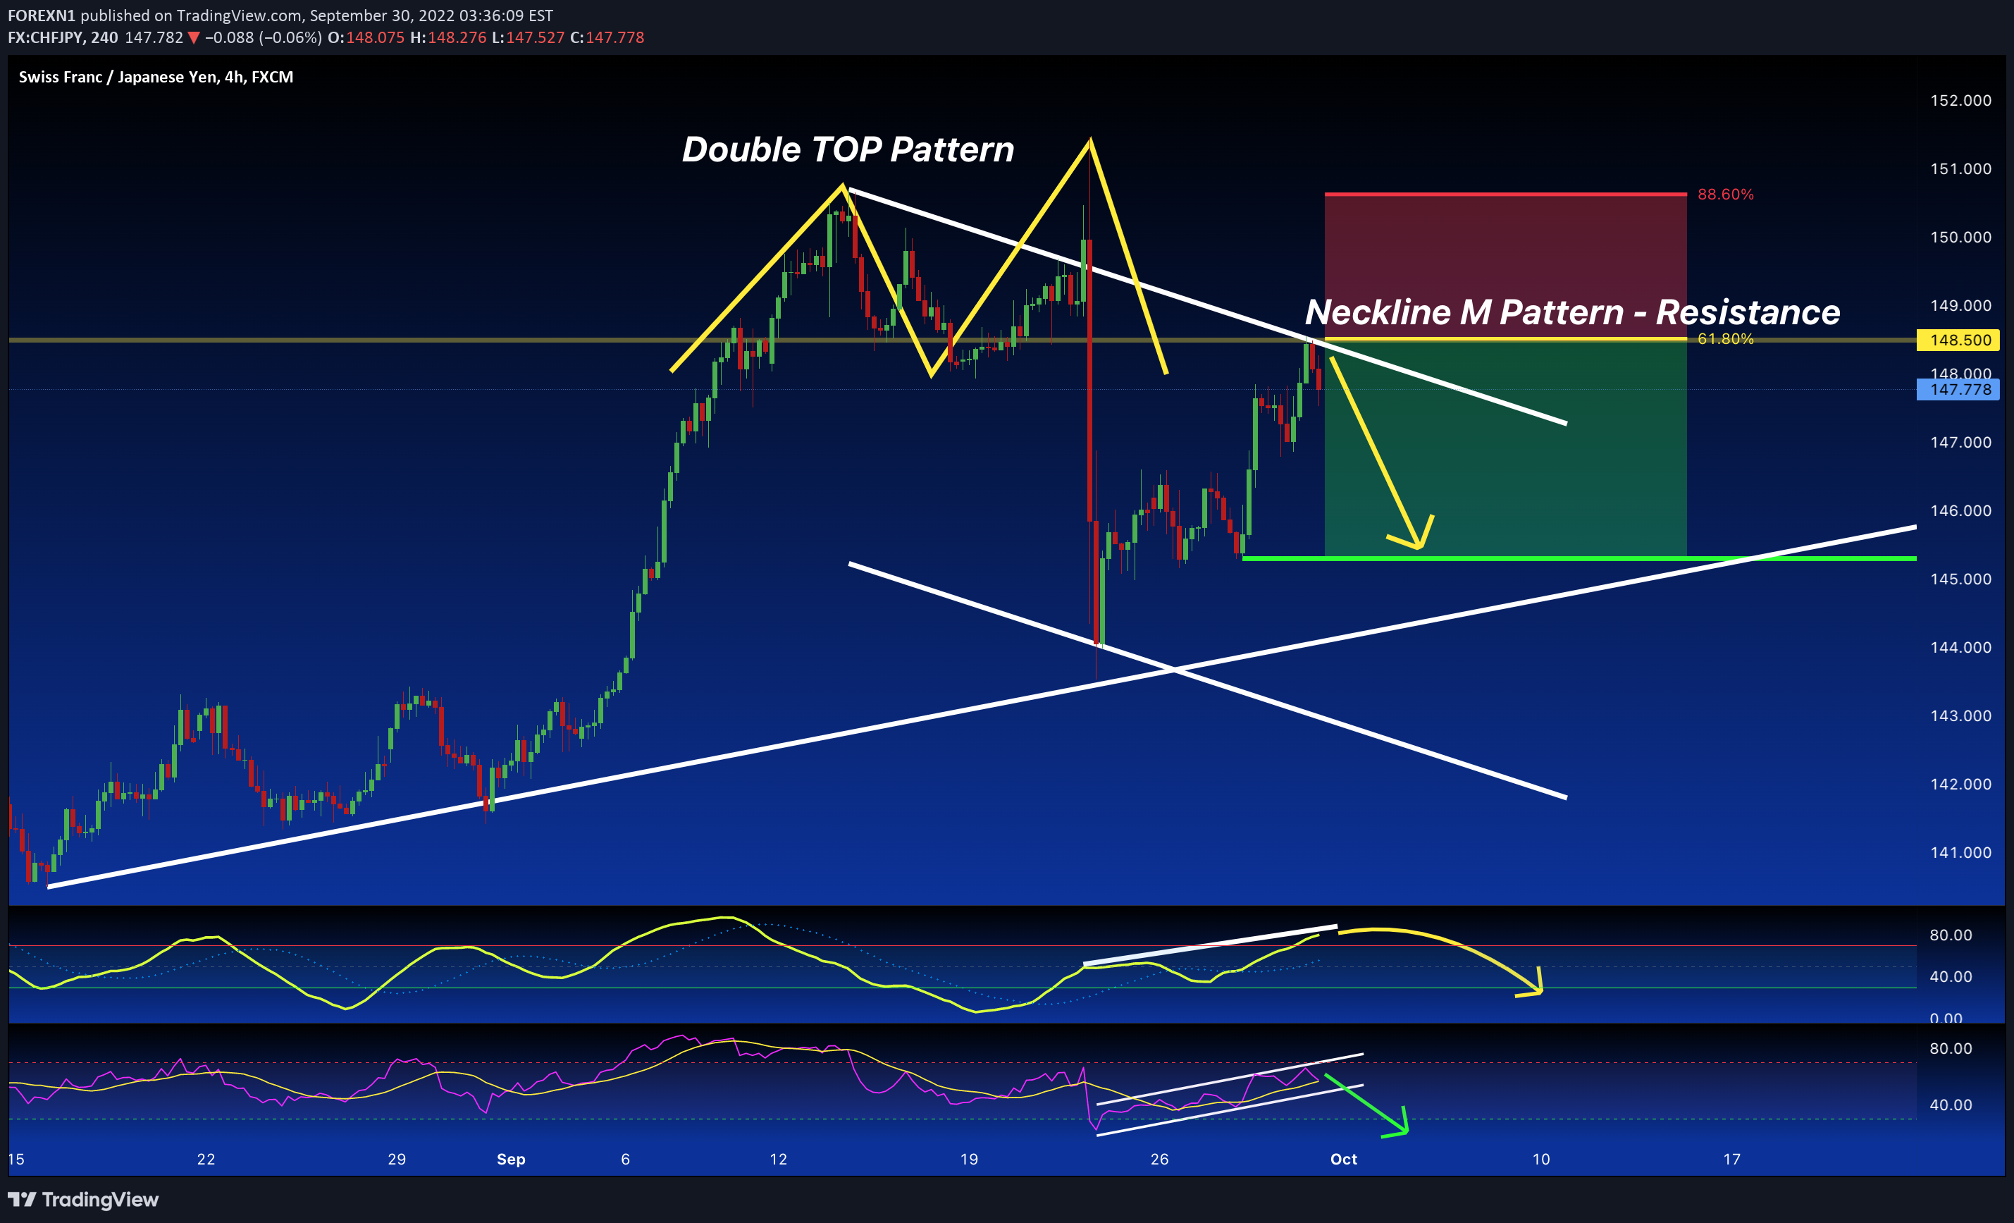Click the 151.000 price axis label
This screenshot has width=2014, height=1223.
[1961, 168]
